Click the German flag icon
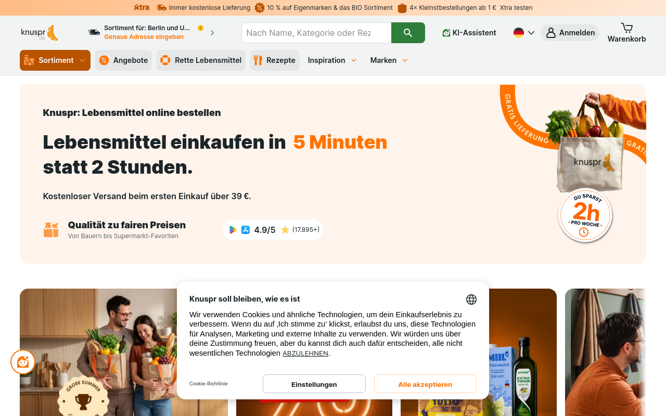Viewport: 666px width, 416px height. 519,33
